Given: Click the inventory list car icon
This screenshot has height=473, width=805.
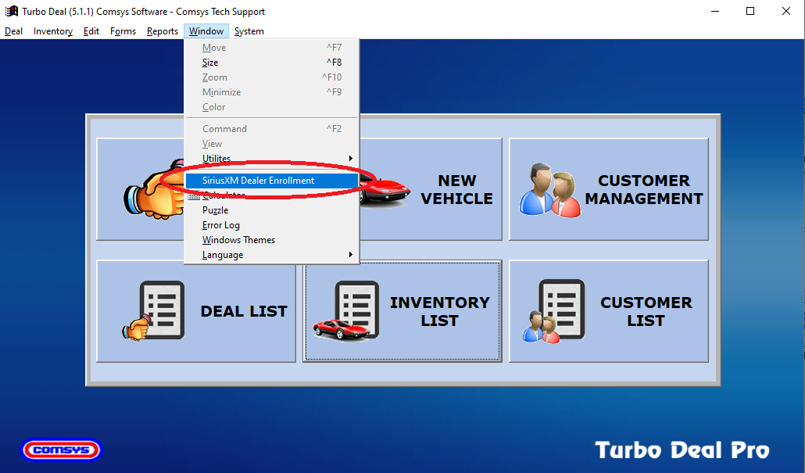Looking at the screenshot, I should point(346,310).
